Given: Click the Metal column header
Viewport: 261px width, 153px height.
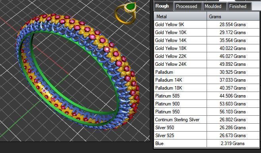Looking at the screenshot, I should (180, 16).
